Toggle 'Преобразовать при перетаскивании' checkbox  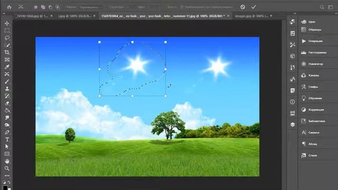coord(182,7)
